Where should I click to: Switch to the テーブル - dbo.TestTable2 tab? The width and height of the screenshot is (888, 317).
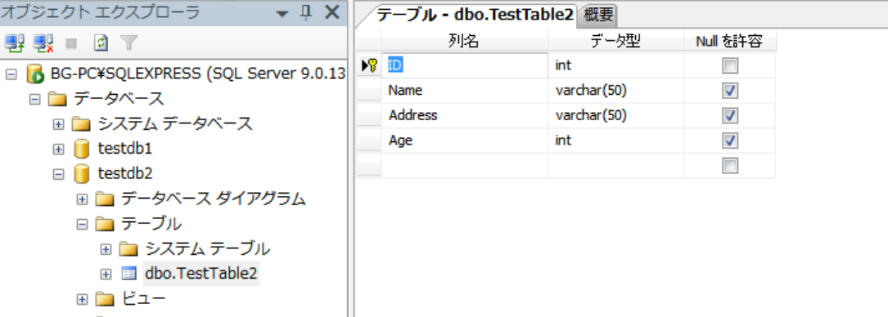pos(475,16)
